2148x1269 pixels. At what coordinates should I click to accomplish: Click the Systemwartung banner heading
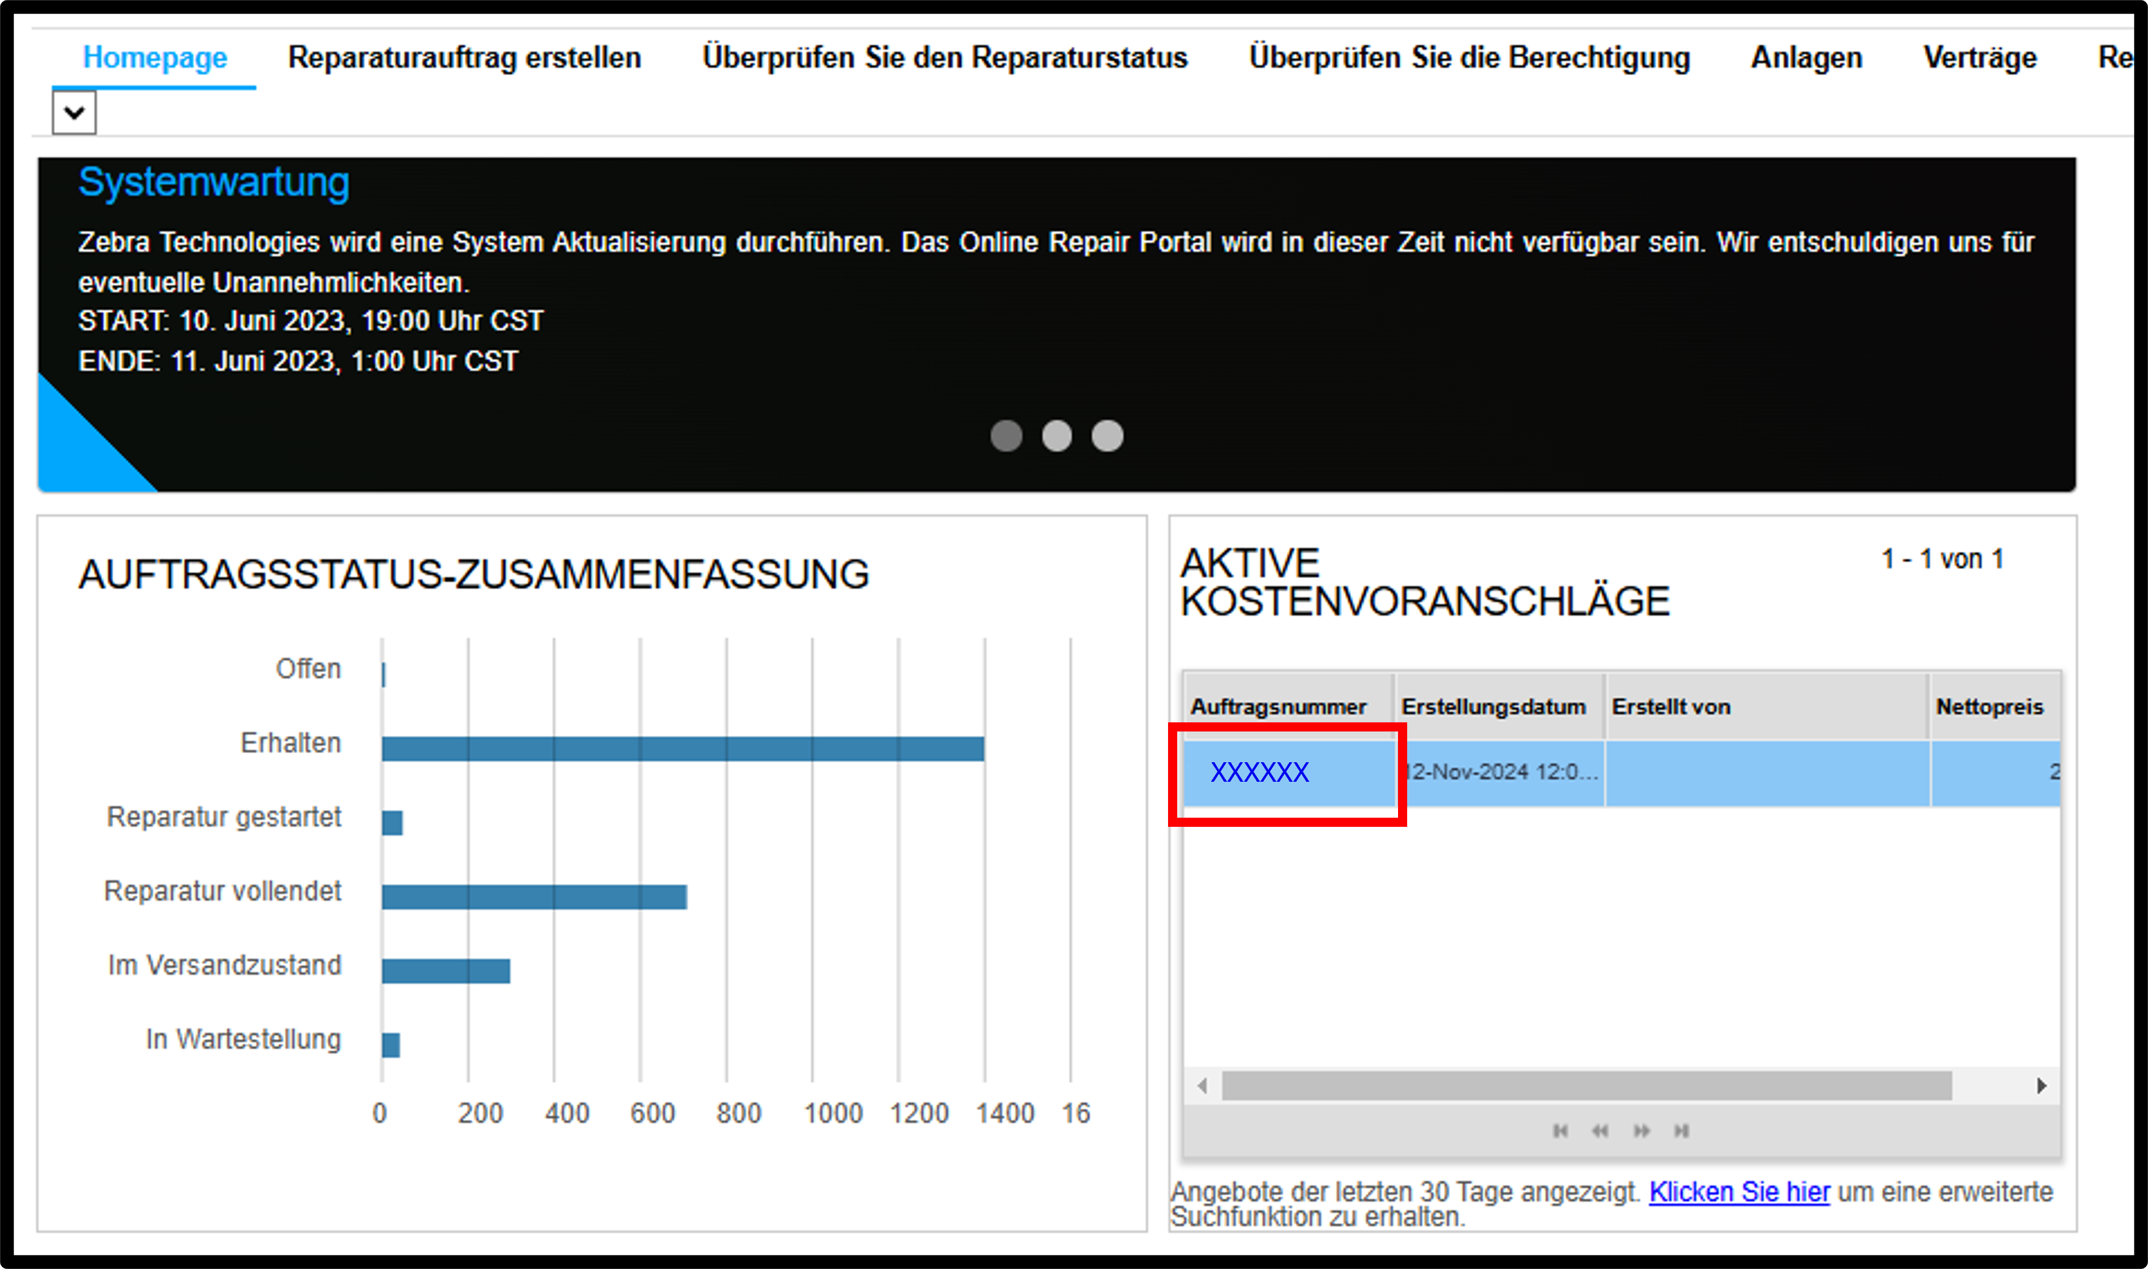[x=214, y=182]
